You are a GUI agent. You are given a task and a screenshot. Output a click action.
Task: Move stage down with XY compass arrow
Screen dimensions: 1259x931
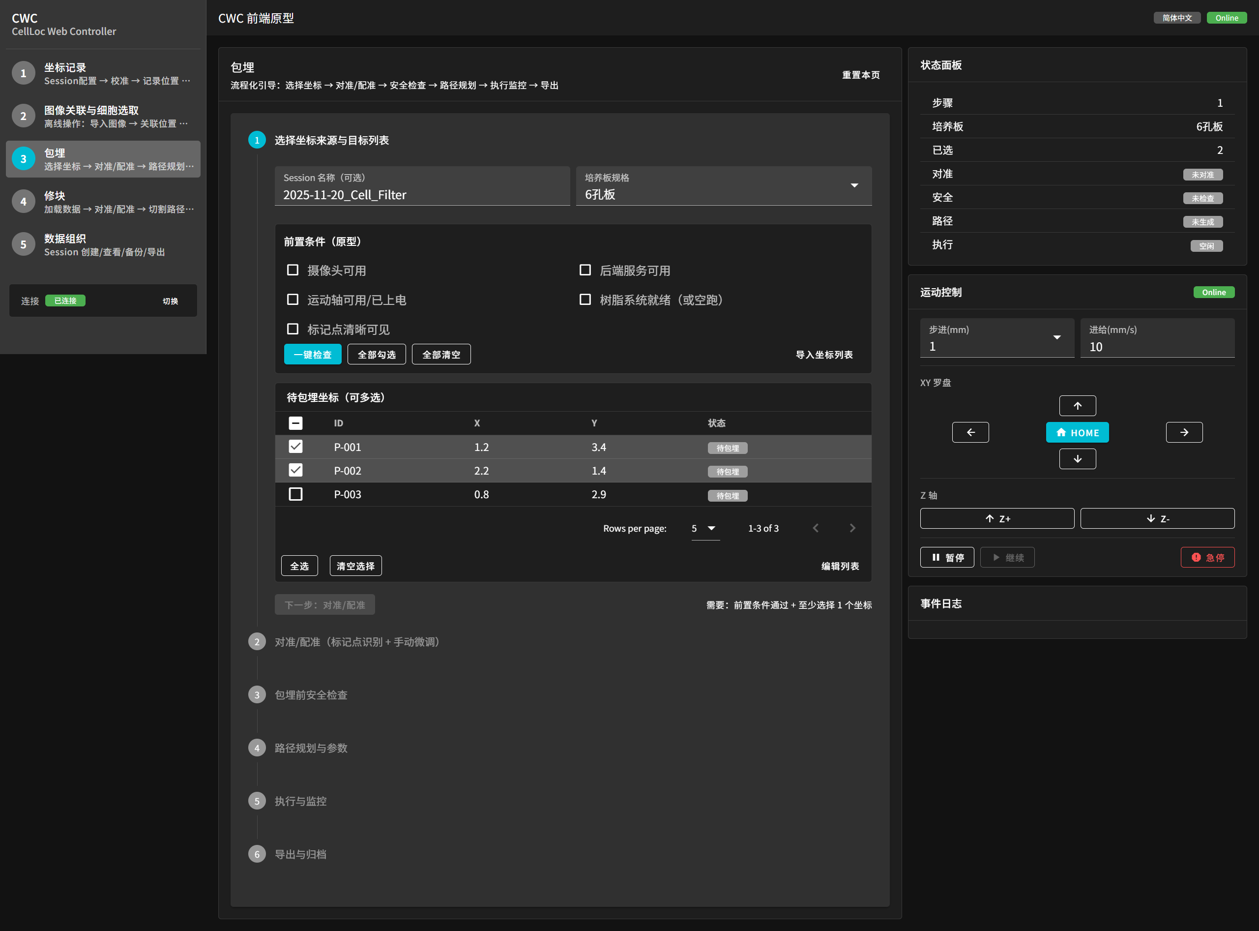click(1077, 459)
